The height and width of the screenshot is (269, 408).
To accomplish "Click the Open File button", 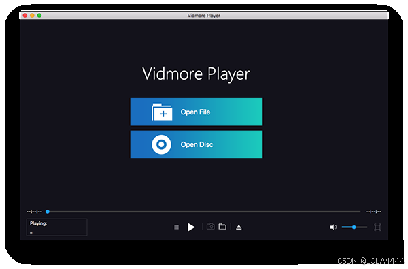I will [197, 112].
